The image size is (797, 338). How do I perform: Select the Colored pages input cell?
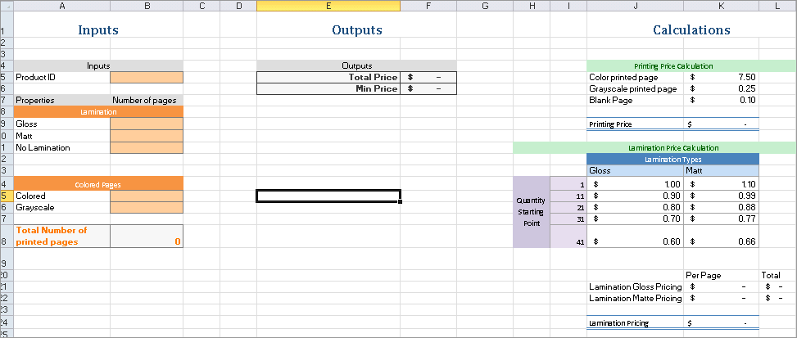tap(147, 196)
